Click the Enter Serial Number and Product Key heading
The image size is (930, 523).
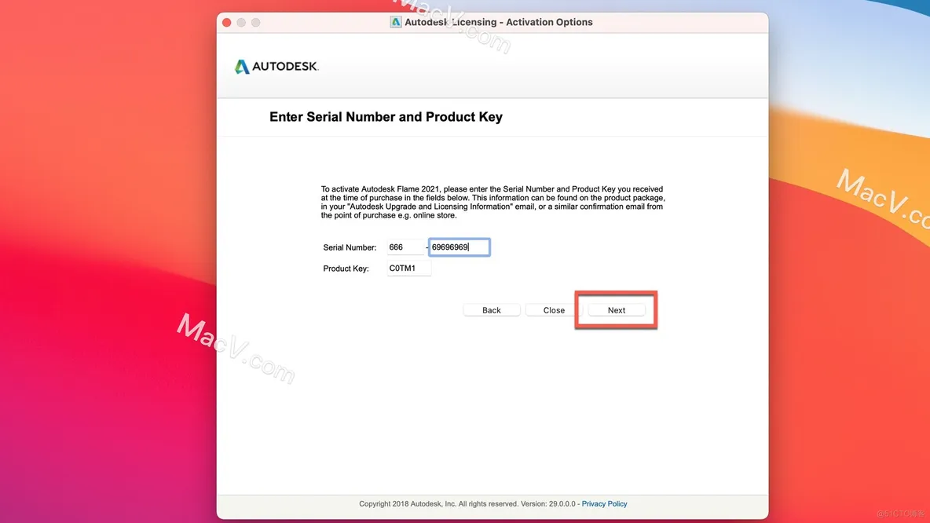click(x=386, y=117)
